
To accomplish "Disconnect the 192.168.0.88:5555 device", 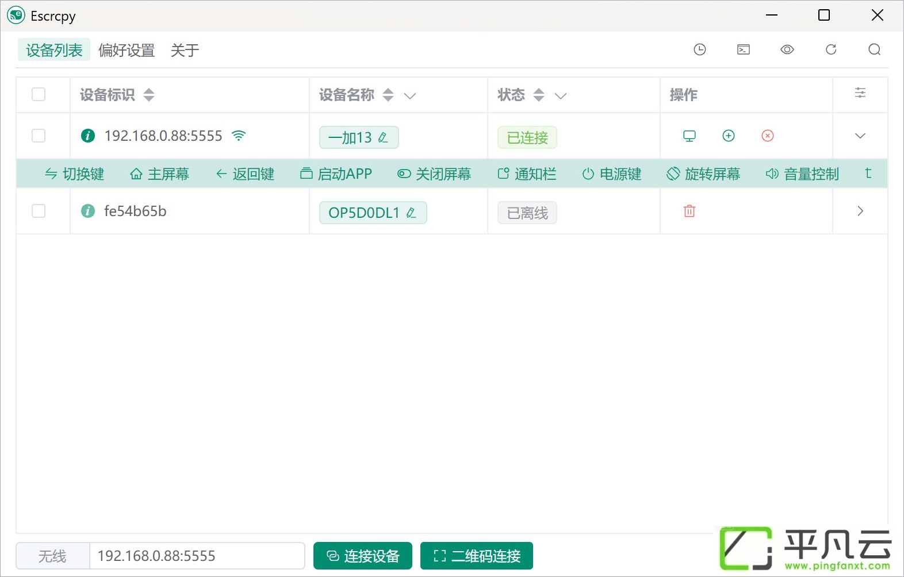I will pos(768,136).
